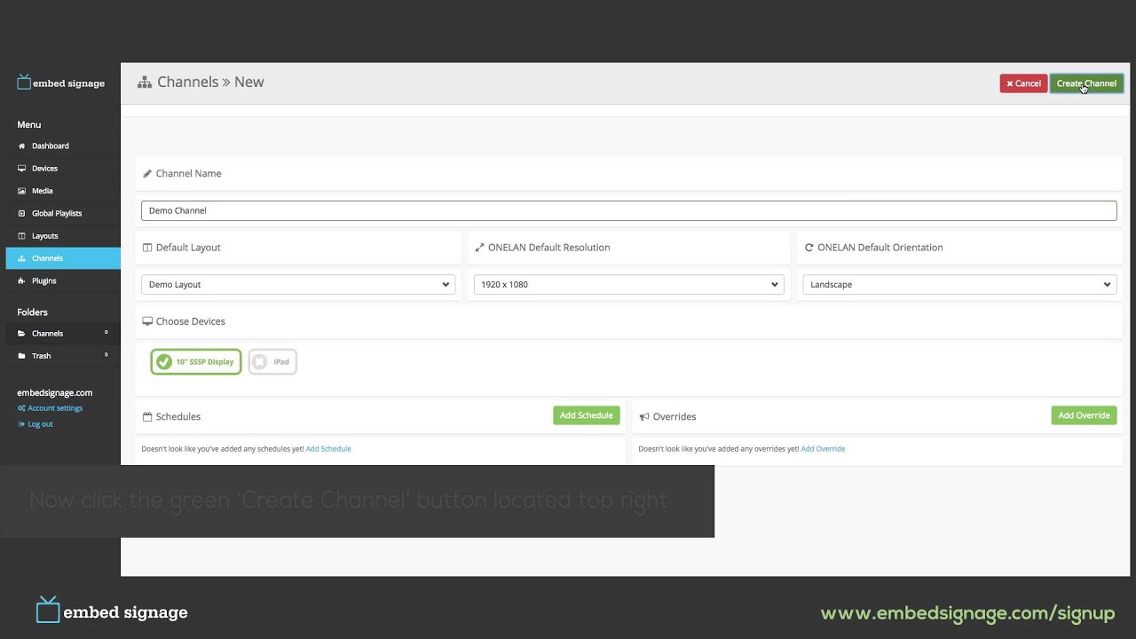The image size is (1136, 639).
Task: Click the calendar icon beside Schedules
Action: [x=147, y=416]
